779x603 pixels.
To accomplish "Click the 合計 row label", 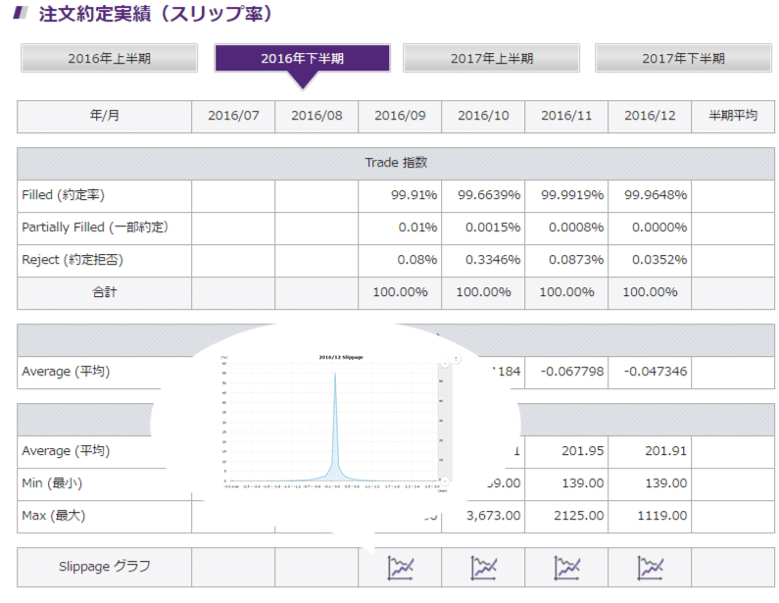I will [104, 292].
